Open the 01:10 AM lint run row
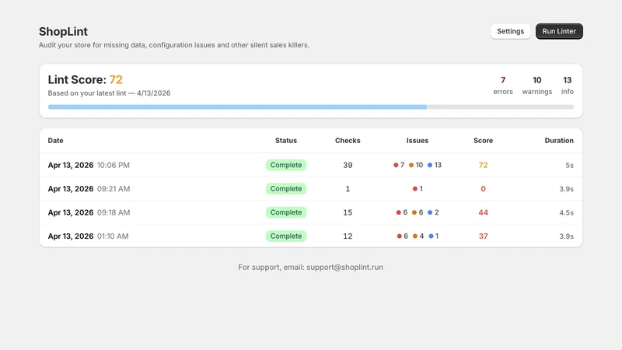The image size is (622, 350). (x=310, y=236)
